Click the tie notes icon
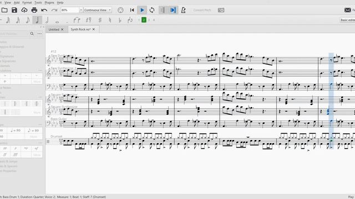Screen dimensions: 355x199 point(77,20)
